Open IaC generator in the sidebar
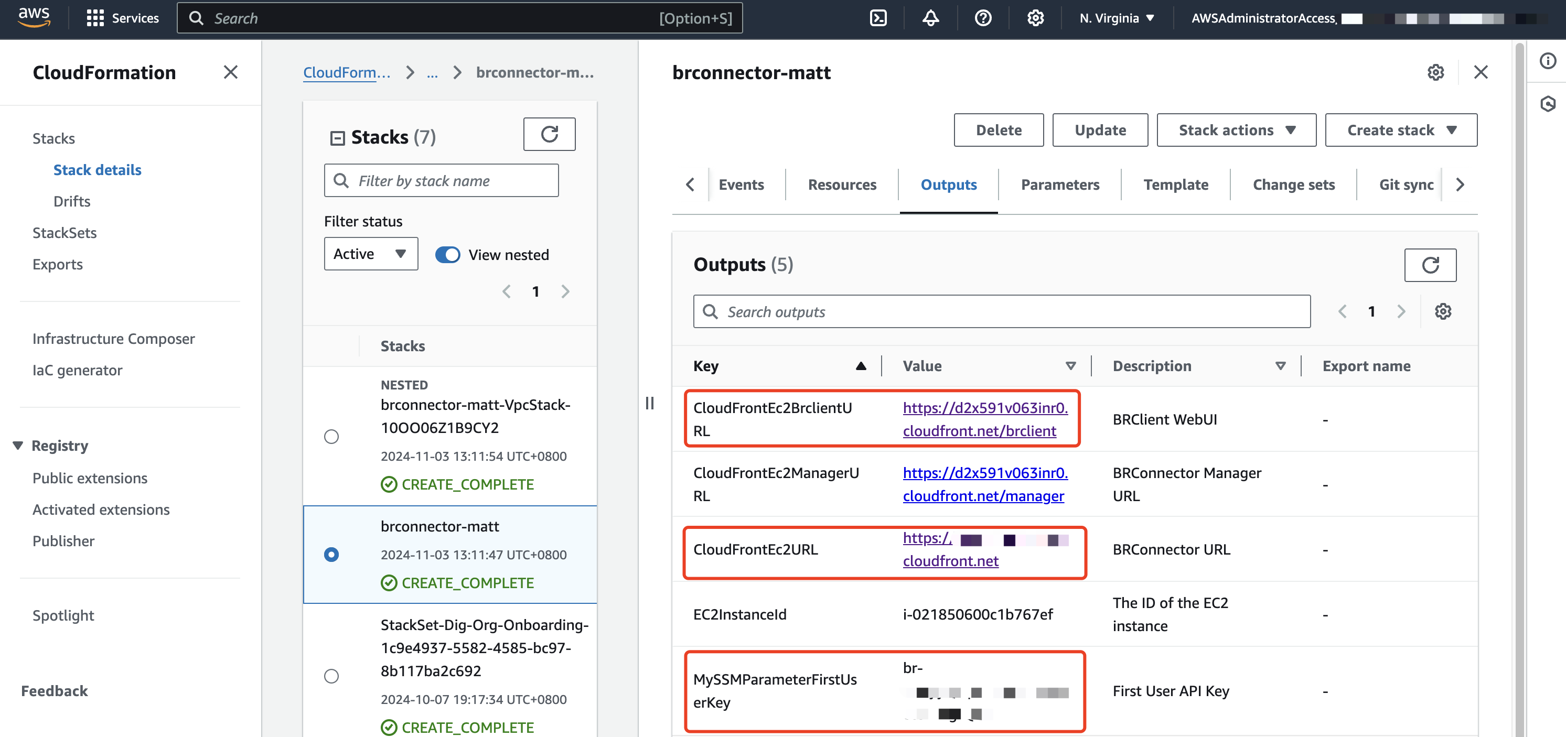The height and width of the screenshot is (737, 1566). pyautogui.click(x=77, y=371)
